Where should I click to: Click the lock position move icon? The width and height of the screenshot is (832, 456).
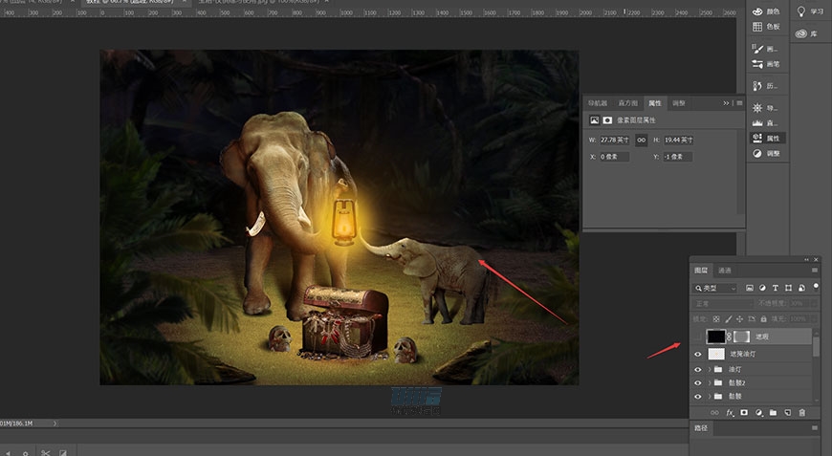[x=739, y=319]
